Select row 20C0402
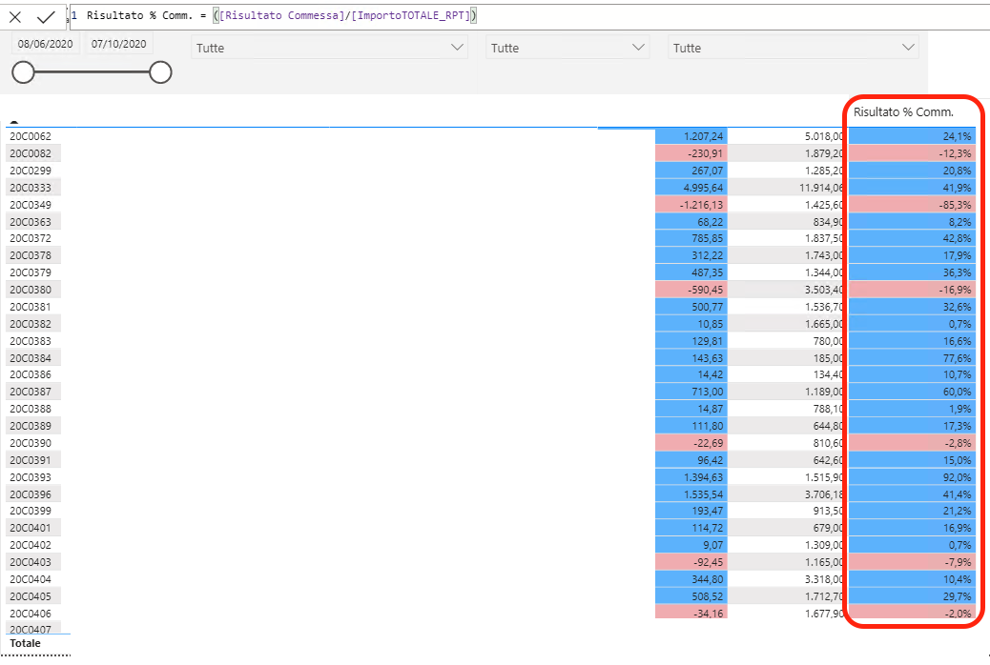Screen dimensions: 990x665 point(31,545)
